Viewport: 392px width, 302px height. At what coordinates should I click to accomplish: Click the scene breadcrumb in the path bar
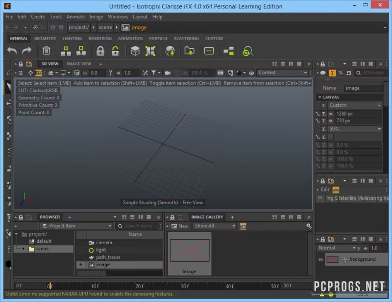(105, 27)
